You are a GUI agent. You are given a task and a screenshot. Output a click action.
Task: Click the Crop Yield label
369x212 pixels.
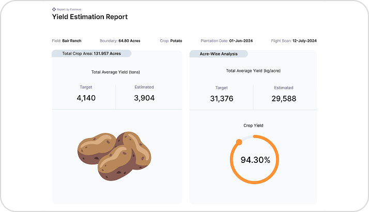tap(253, 125)
